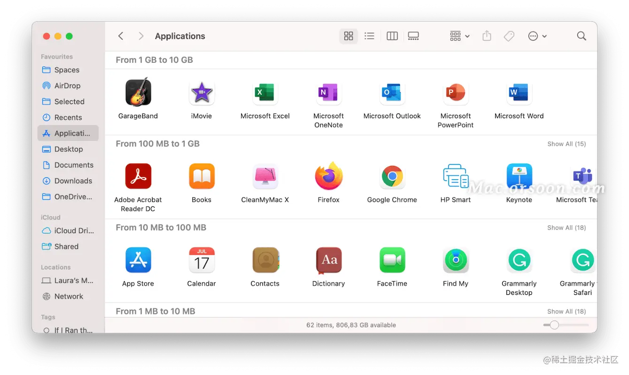Select the iMovie app icon
Viewport: 629px width, 375px height.
click(201, 92)
